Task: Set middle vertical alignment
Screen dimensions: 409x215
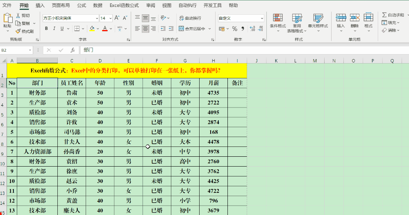Action: click(145, 18)
